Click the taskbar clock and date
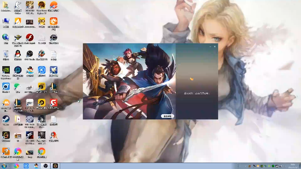 pos(293,166)
